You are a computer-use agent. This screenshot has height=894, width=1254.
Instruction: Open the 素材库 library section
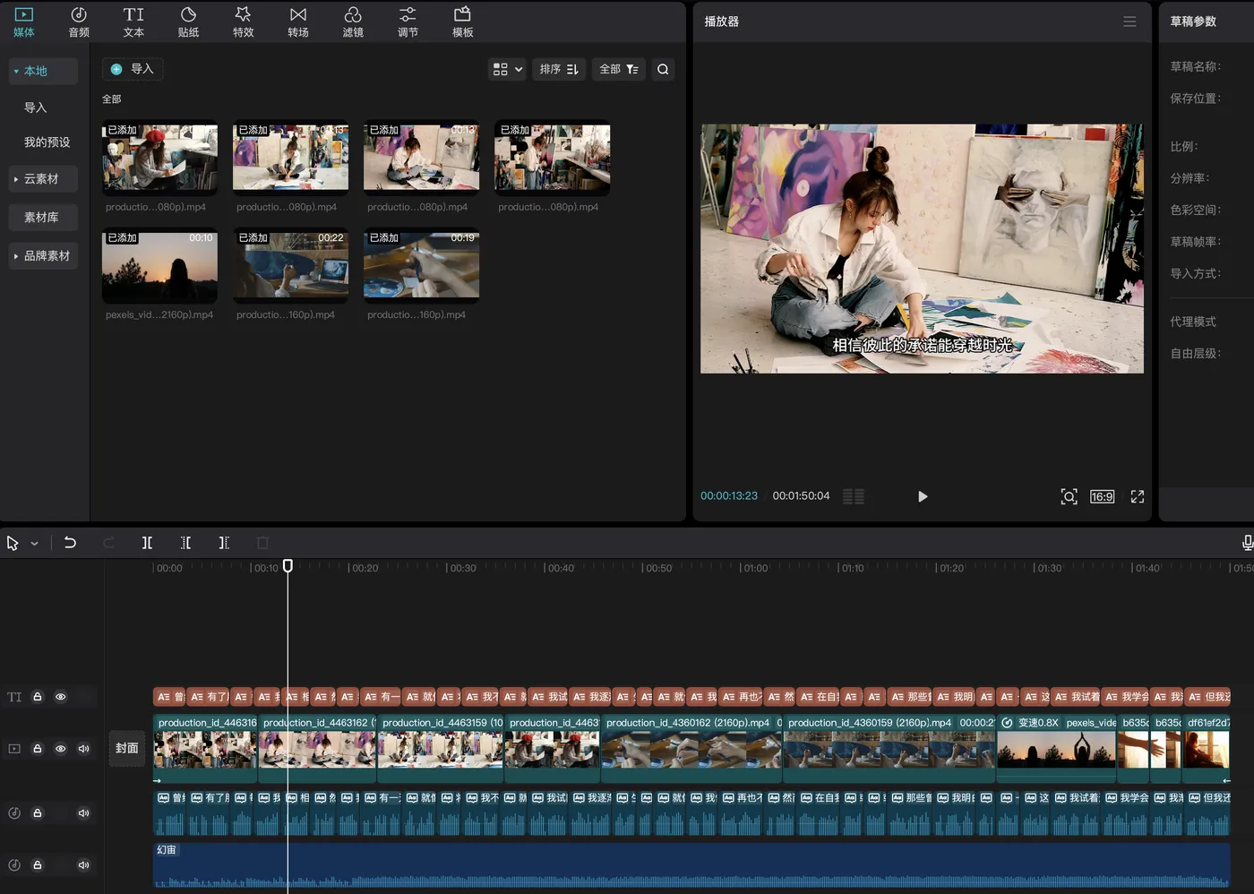43,218
